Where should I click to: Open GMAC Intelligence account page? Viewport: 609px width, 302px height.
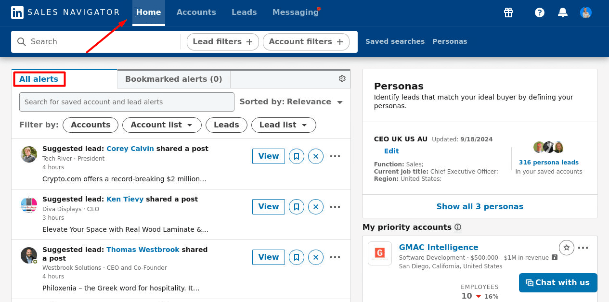439,248
